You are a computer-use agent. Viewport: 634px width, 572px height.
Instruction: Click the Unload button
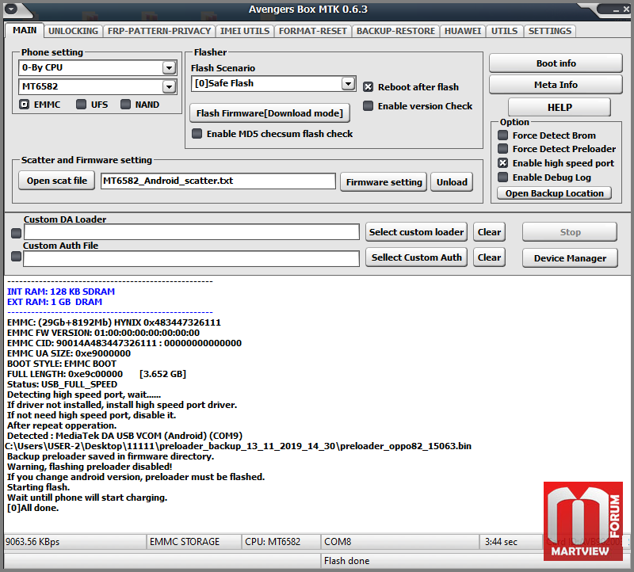(452, 182)
